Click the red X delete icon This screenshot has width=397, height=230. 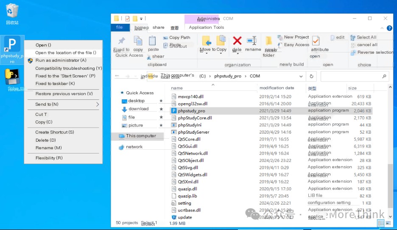coord(237,41)
